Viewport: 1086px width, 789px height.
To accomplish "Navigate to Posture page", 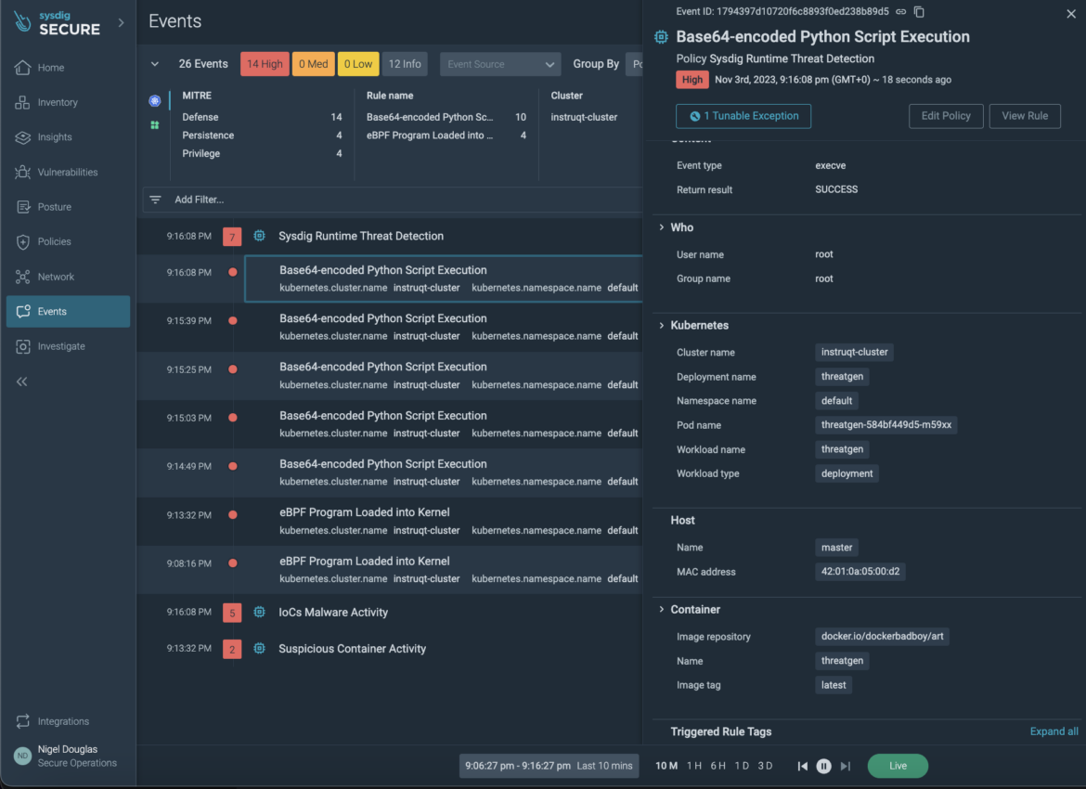I will coord(68,206).
